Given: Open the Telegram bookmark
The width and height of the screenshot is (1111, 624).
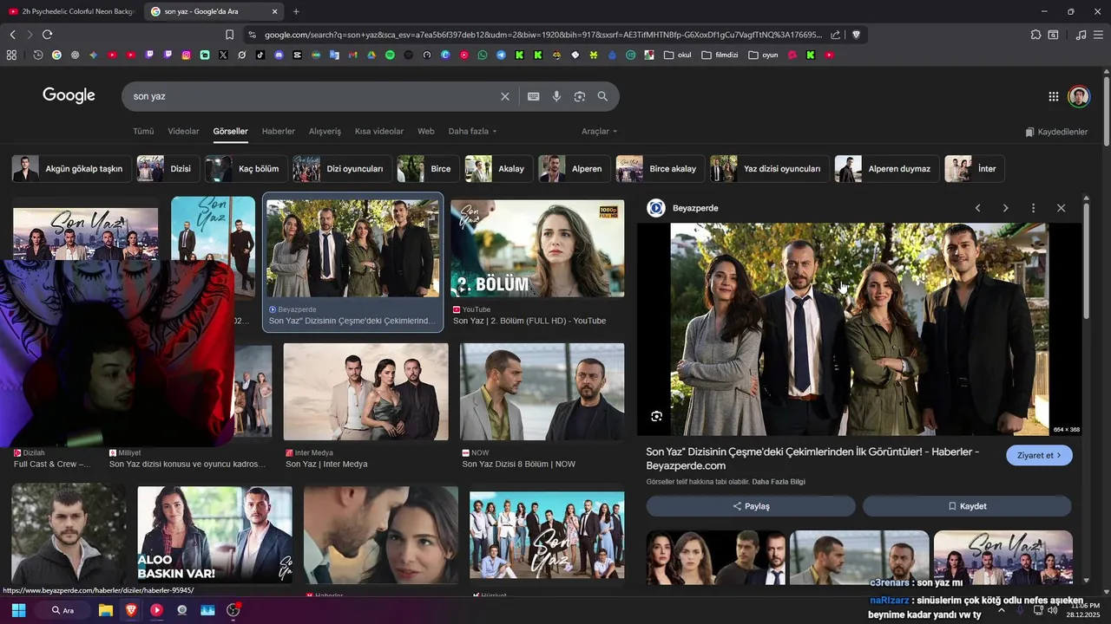Looking at the screenshot, I should (x=501, y=55).
